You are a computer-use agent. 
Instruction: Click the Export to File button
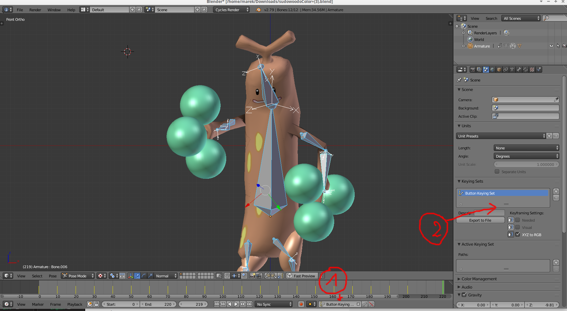click(480, 220)
